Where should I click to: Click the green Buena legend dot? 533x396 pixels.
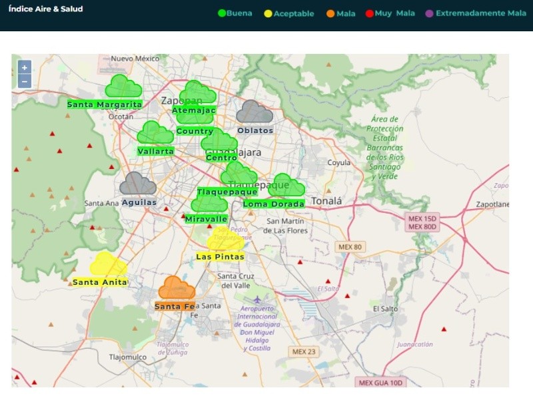click(223, 13)
